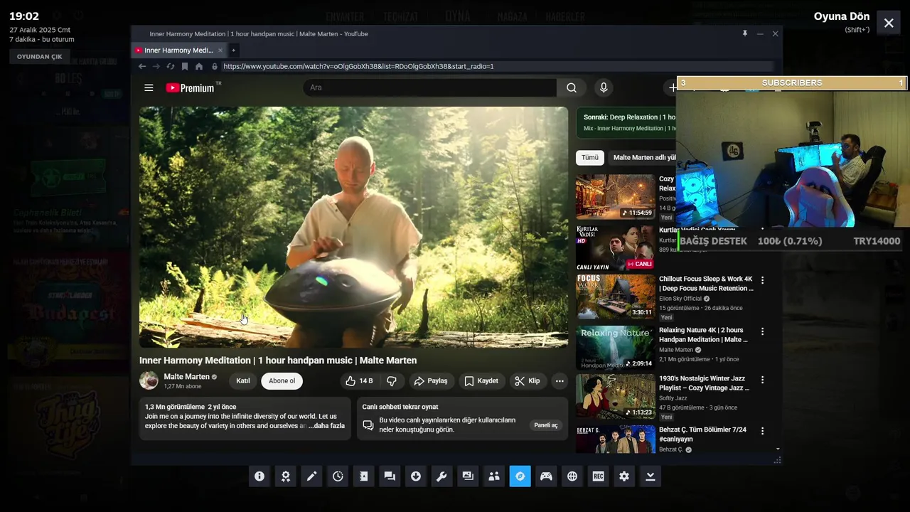Open the achievements ribbon icon
The width and height of the screenshot is (910, 512).
click(286, 476)
